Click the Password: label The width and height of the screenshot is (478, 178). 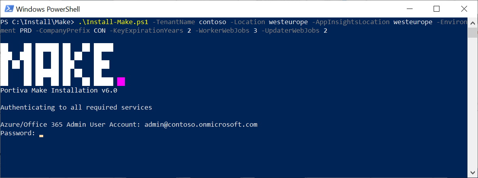[x=18, y=133]
